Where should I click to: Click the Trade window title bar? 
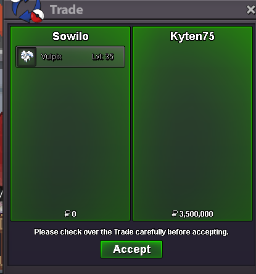point(144,10)
